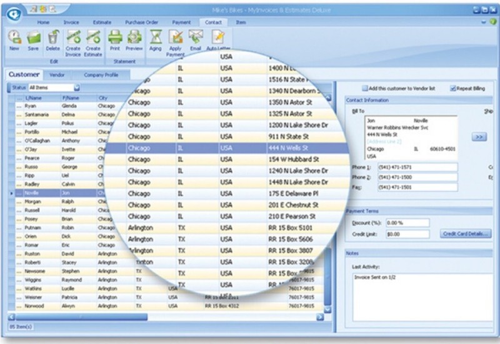The width and height of the screenshot is (500, 344).
Task: Click the horizontal scrollbar thumb under the customer list
Action: [81, 317]
